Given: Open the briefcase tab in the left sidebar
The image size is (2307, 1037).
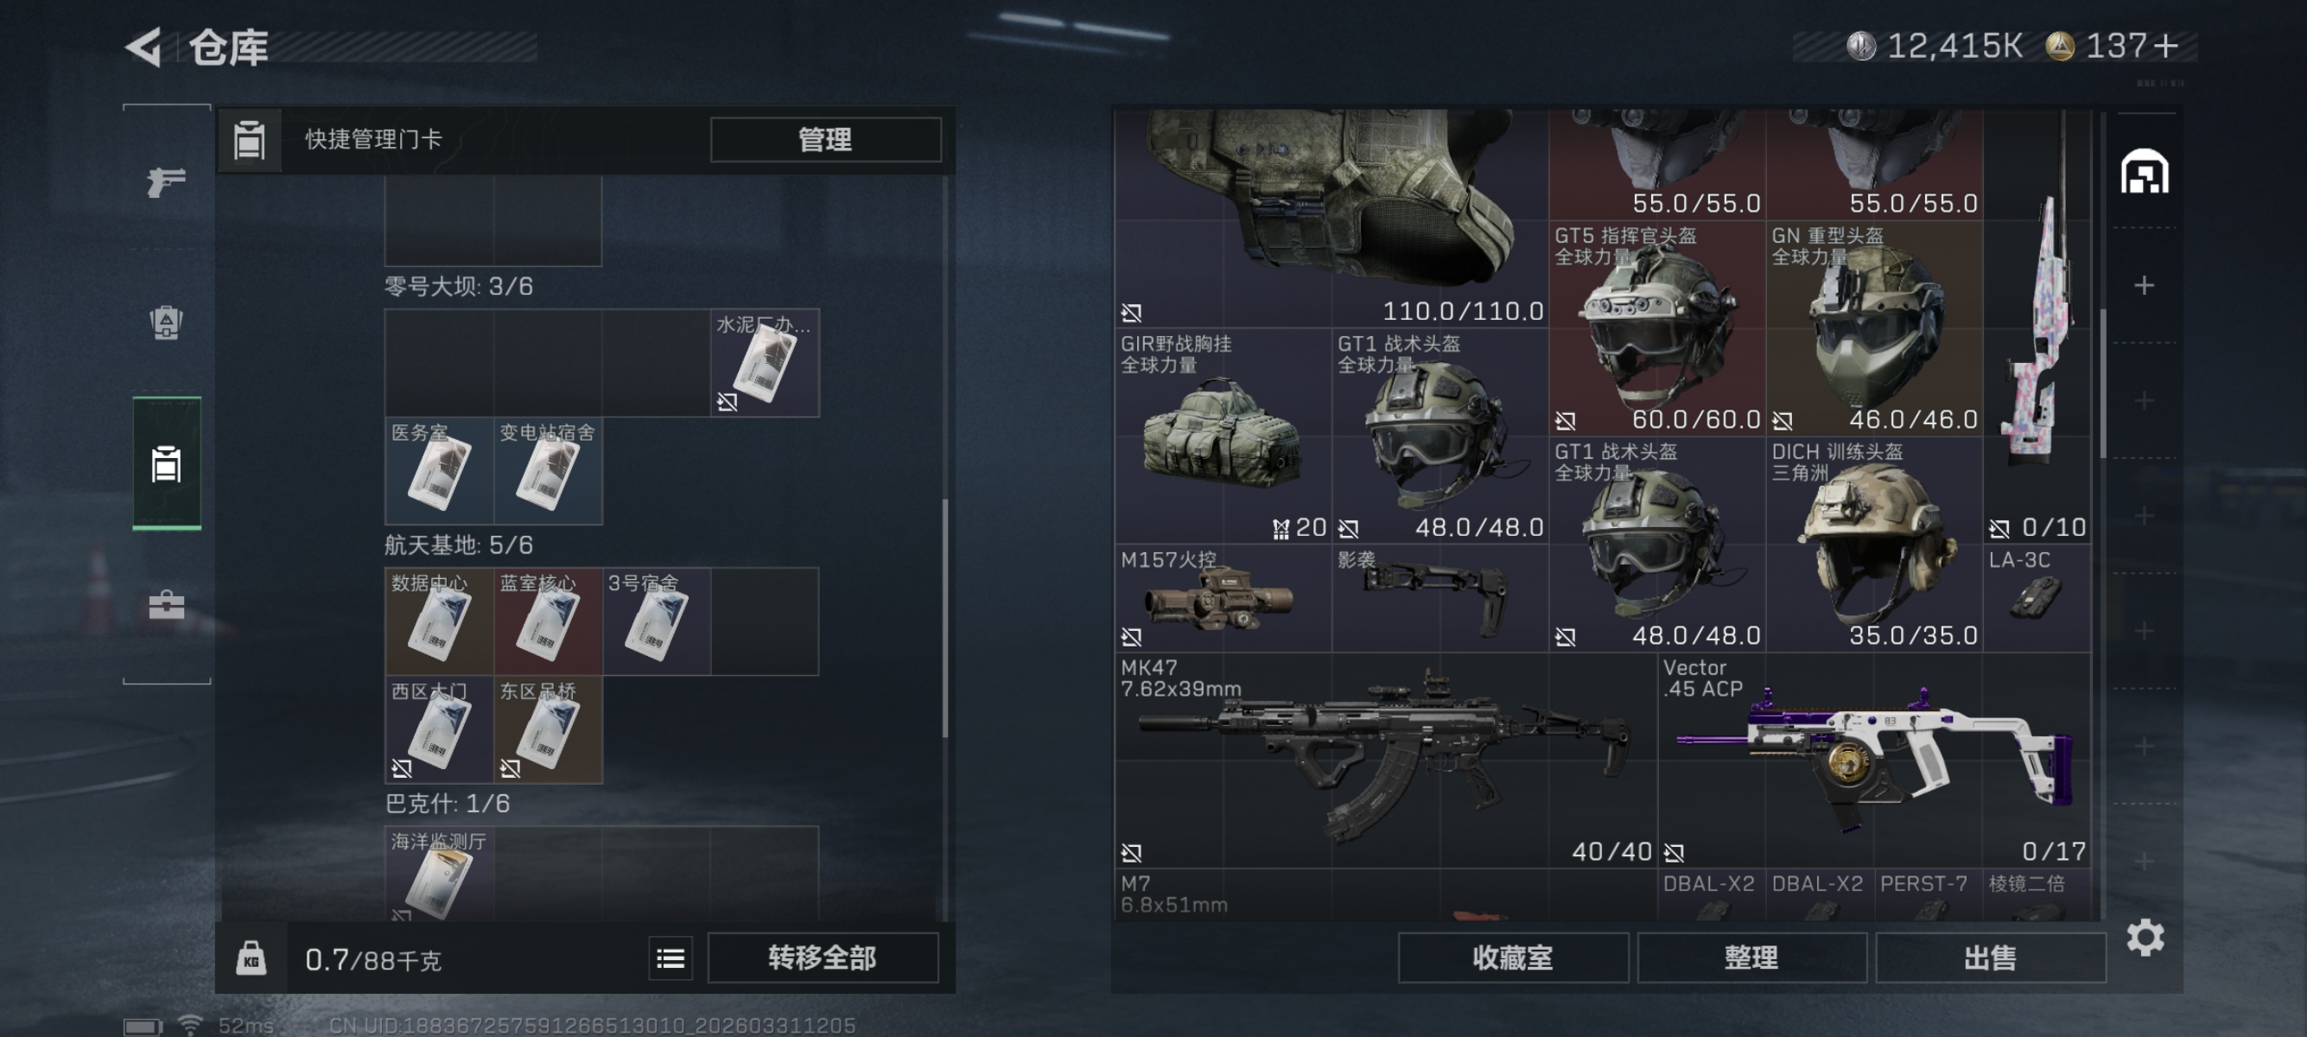Looking at the screenshot, I should [167, 607].
